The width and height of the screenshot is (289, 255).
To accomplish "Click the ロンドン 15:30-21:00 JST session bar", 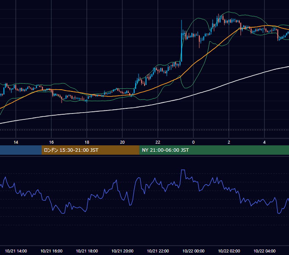I will coord(90,150).
